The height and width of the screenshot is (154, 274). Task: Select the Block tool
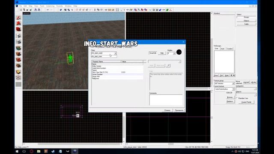pos(18,42)
